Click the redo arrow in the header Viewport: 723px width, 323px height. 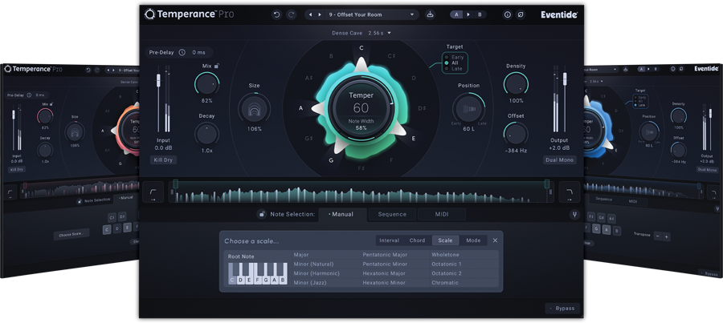[292, 14]
